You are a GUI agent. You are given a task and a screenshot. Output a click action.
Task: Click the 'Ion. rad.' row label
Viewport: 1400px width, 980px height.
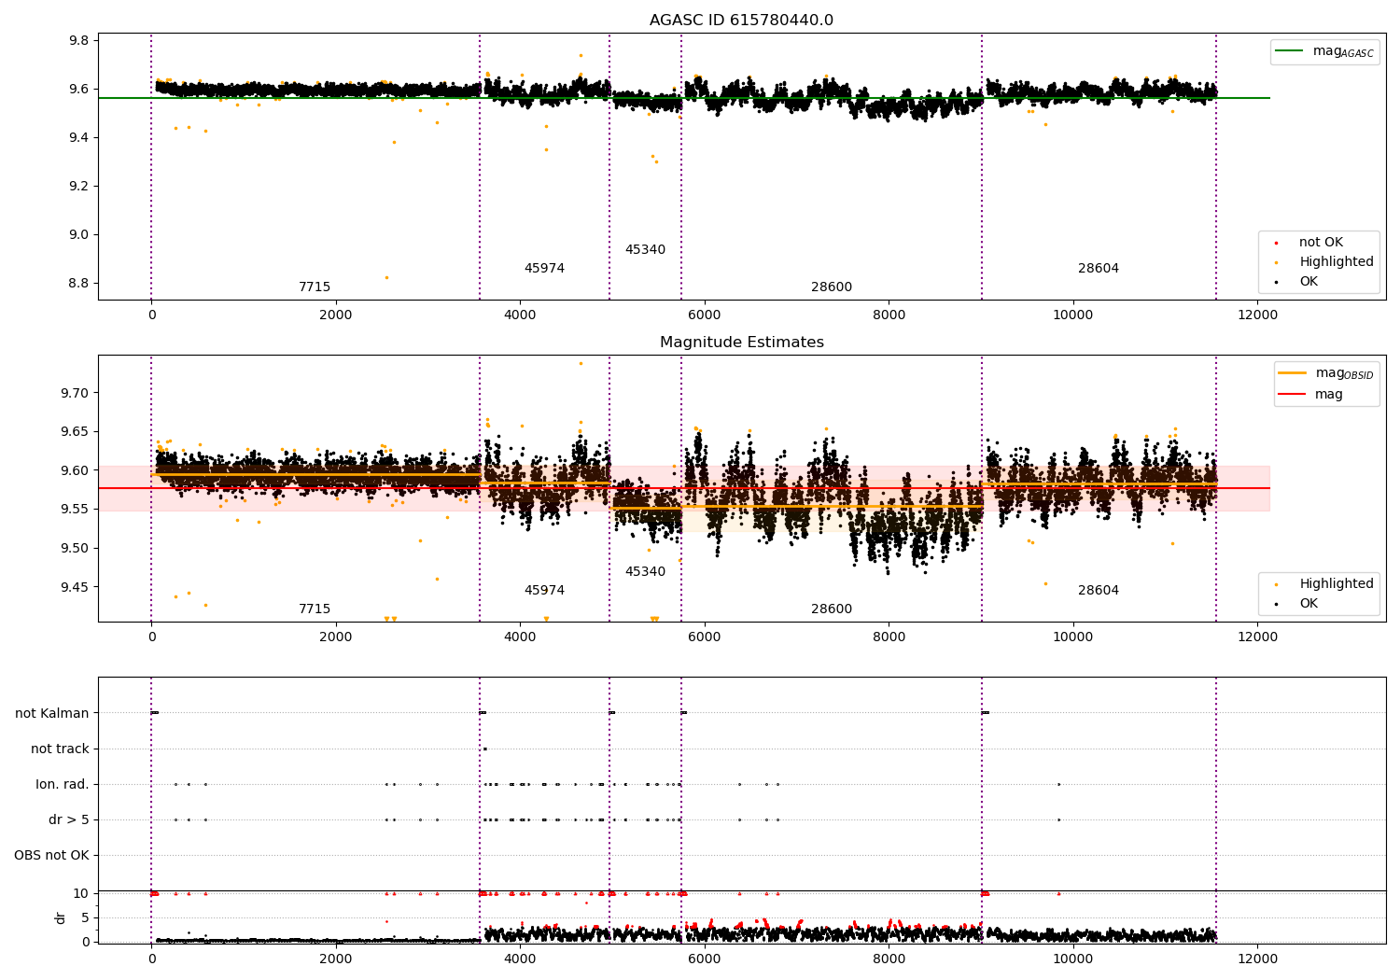(x=63, y=785)
